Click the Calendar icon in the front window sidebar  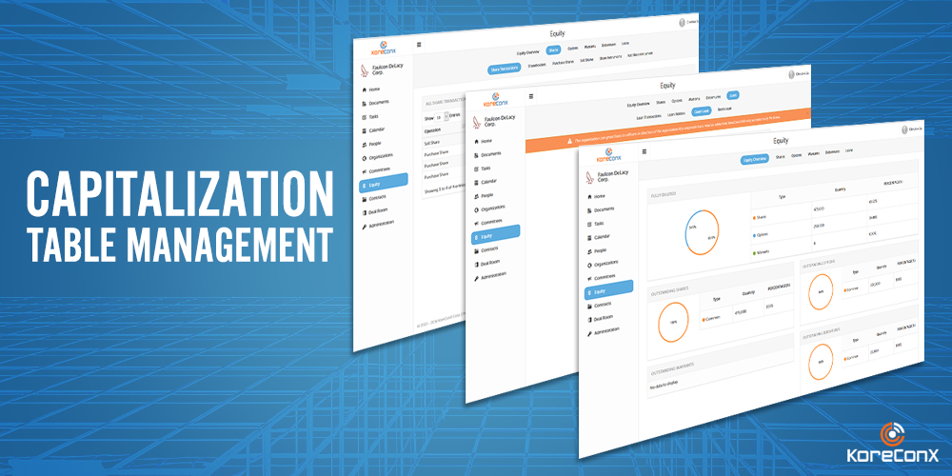[x=588, y=237]
